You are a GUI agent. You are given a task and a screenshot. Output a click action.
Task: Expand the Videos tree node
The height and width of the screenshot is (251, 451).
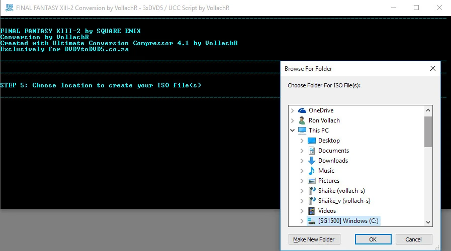coord(302,211)
